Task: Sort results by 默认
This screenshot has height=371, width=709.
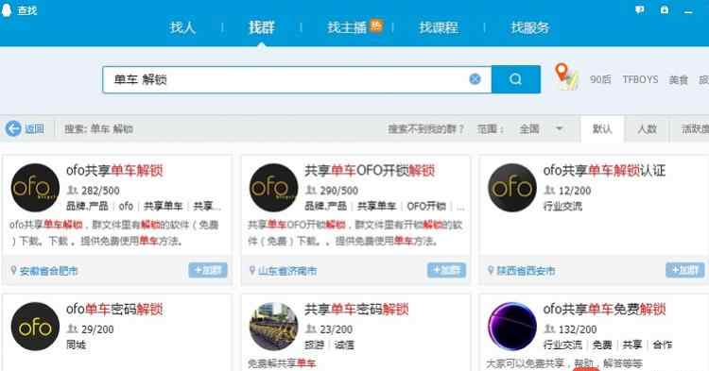Action: pos(602,129)
